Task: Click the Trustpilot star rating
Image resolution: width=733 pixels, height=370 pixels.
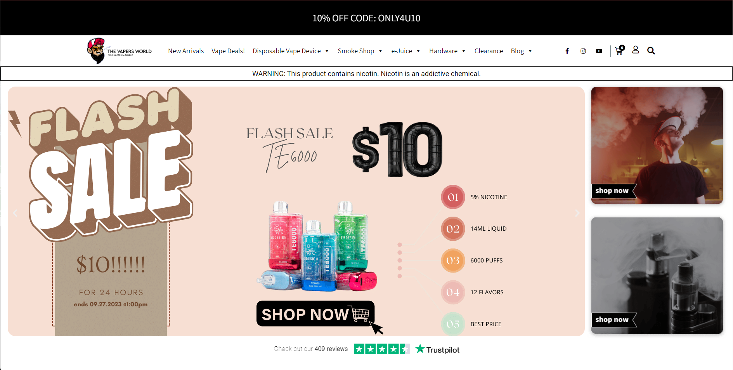Action: tap(382, 349)
